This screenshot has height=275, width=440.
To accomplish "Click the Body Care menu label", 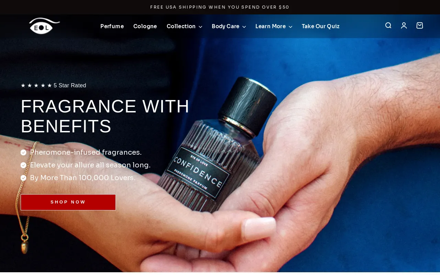I will point(225,26).
